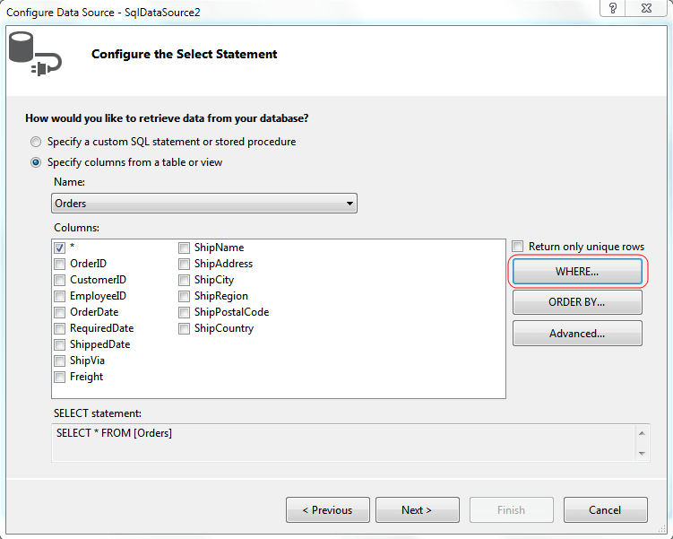Select custom SQL statement or stored procedure
Screen dimensions: 673x539
36,142
